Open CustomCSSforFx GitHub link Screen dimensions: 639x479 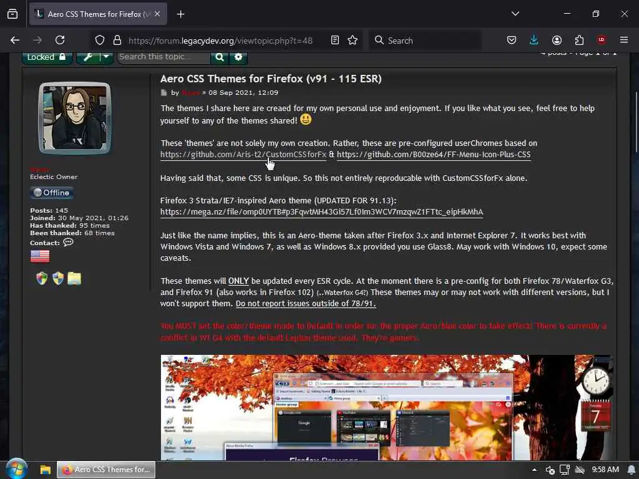tap(243, 155)
